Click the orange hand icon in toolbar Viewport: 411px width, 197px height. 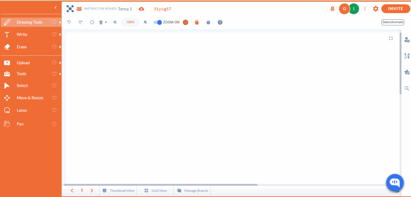click(x=197, y=22)
